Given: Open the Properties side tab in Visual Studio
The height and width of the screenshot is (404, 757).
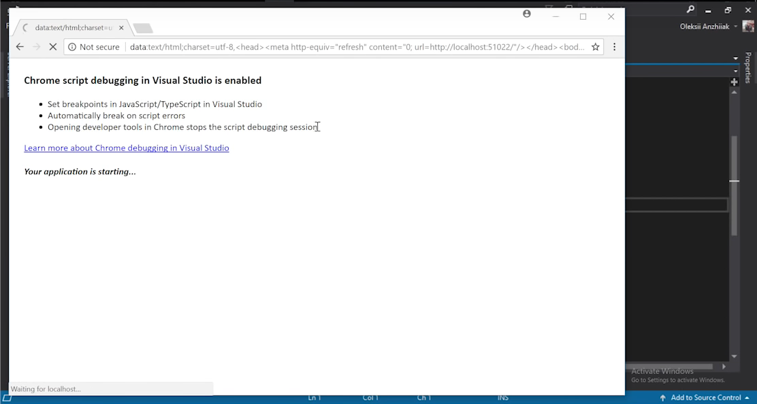Looking at the screenshot, I should point(748,67).
